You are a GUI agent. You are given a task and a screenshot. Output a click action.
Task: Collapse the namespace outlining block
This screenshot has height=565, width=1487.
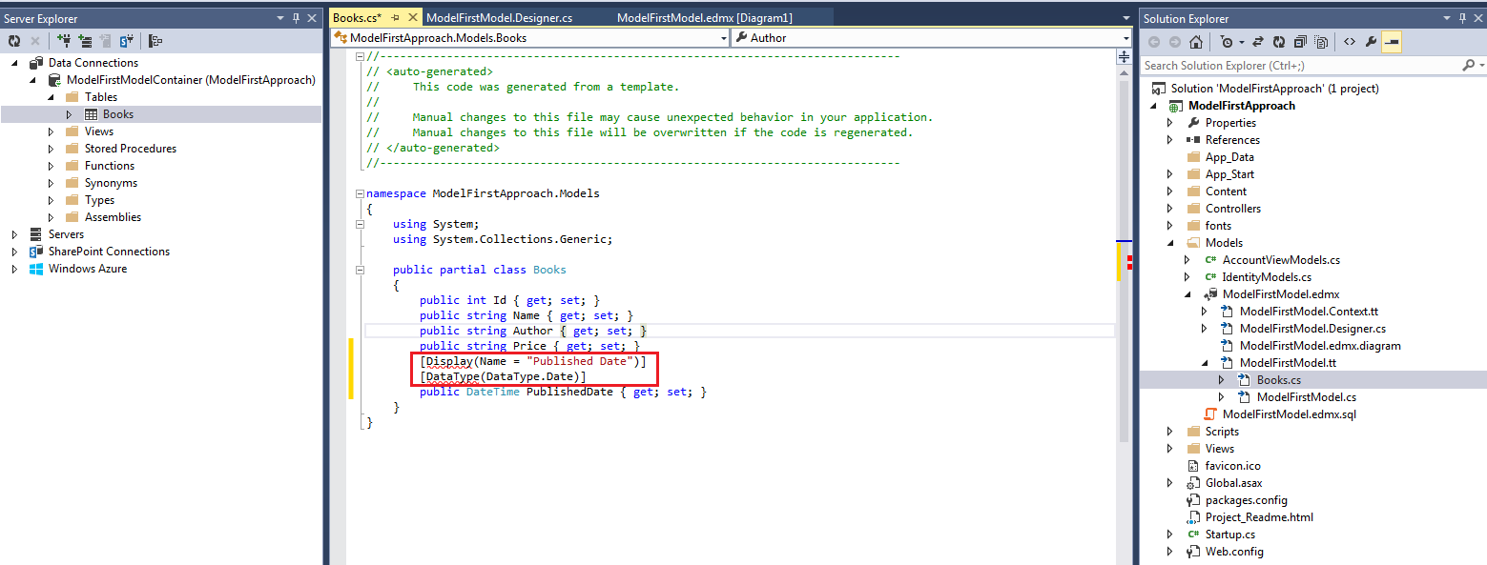360,193
